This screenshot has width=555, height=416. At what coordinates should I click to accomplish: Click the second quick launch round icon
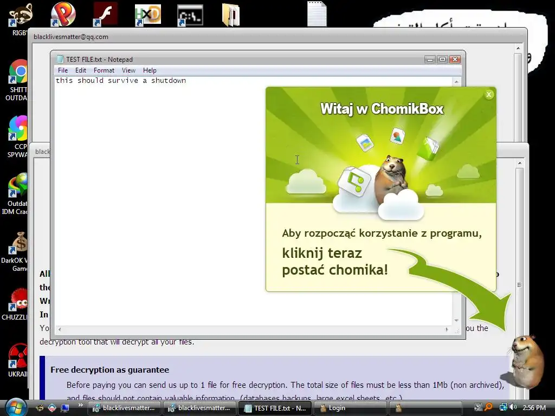(x=52, y=408)
